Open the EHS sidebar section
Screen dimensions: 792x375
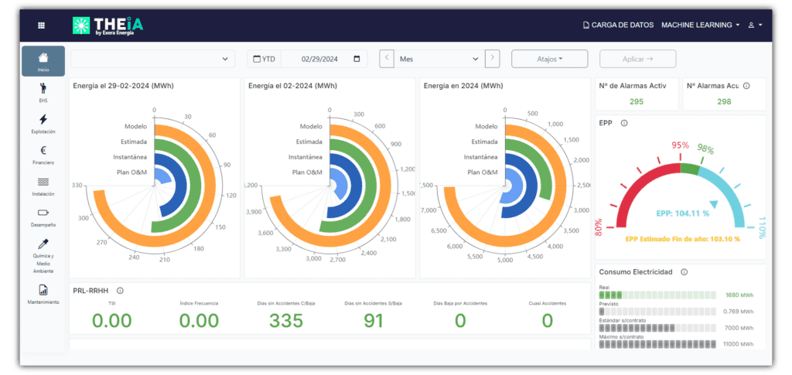(x=43, y=92)
